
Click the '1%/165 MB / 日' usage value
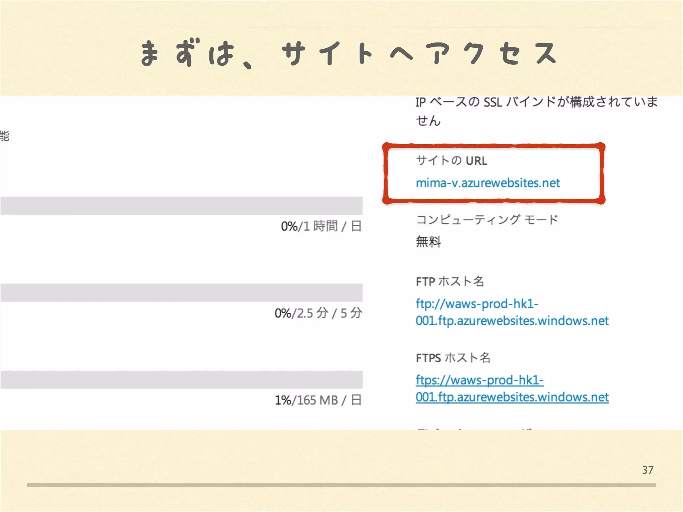tap(318, 400)
